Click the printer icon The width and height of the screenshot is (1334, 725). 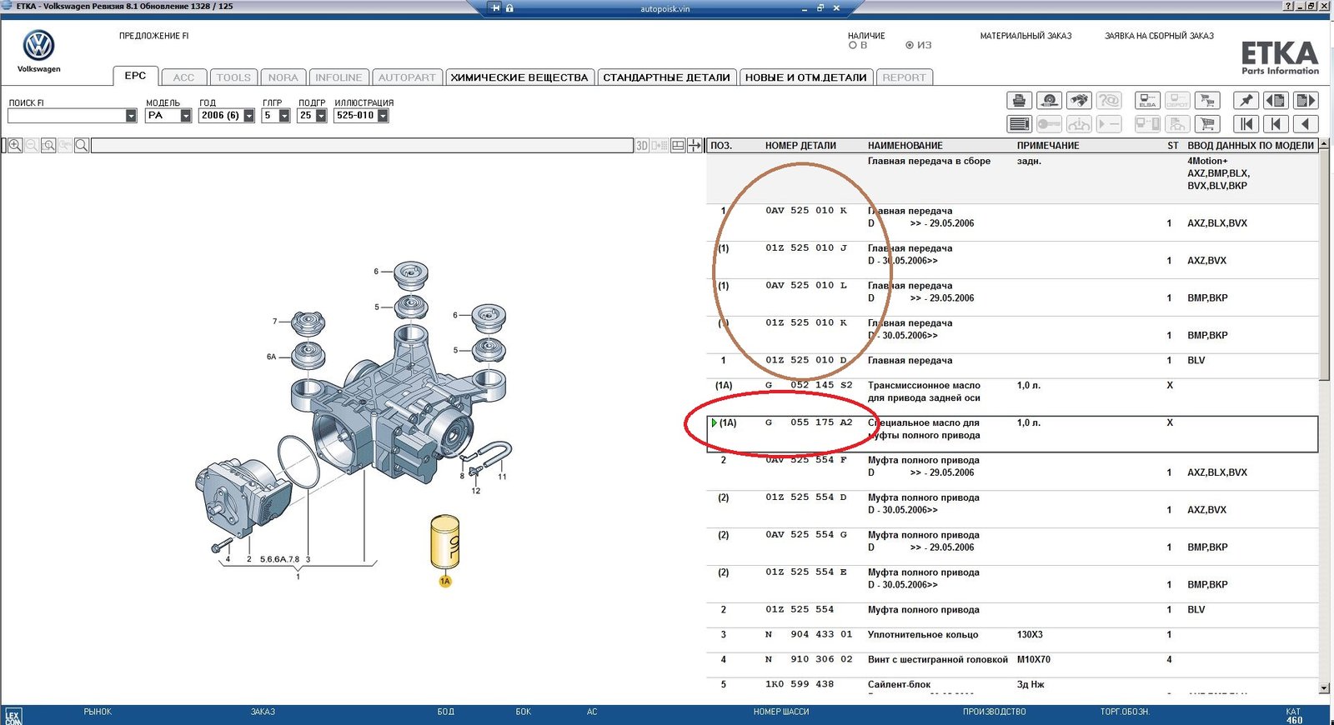tap(1019, 101)
